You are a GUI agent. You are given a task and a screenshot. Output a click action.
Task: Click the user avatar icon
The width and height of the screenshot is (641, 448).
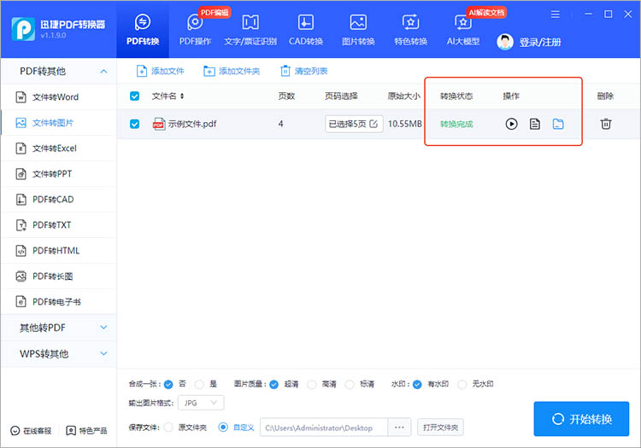pos(505,42)
